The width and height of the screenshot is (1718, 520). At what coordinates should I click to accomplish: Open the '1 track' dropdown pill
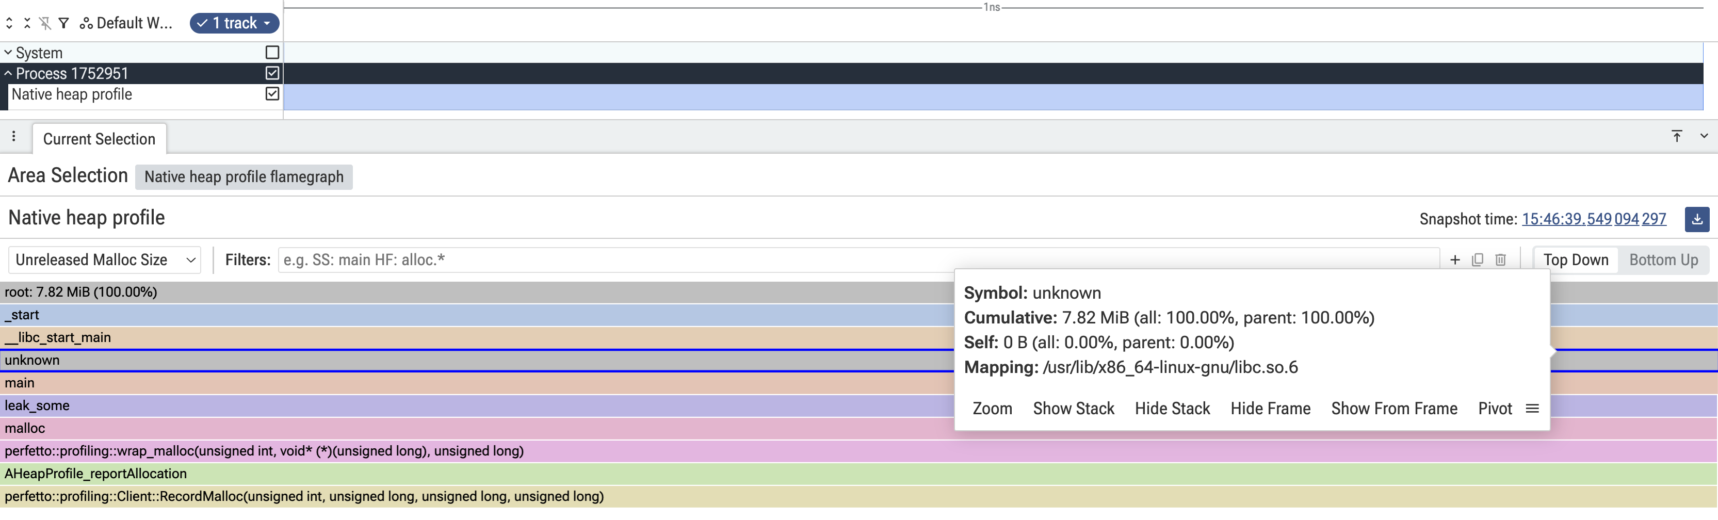pos(235,23)
